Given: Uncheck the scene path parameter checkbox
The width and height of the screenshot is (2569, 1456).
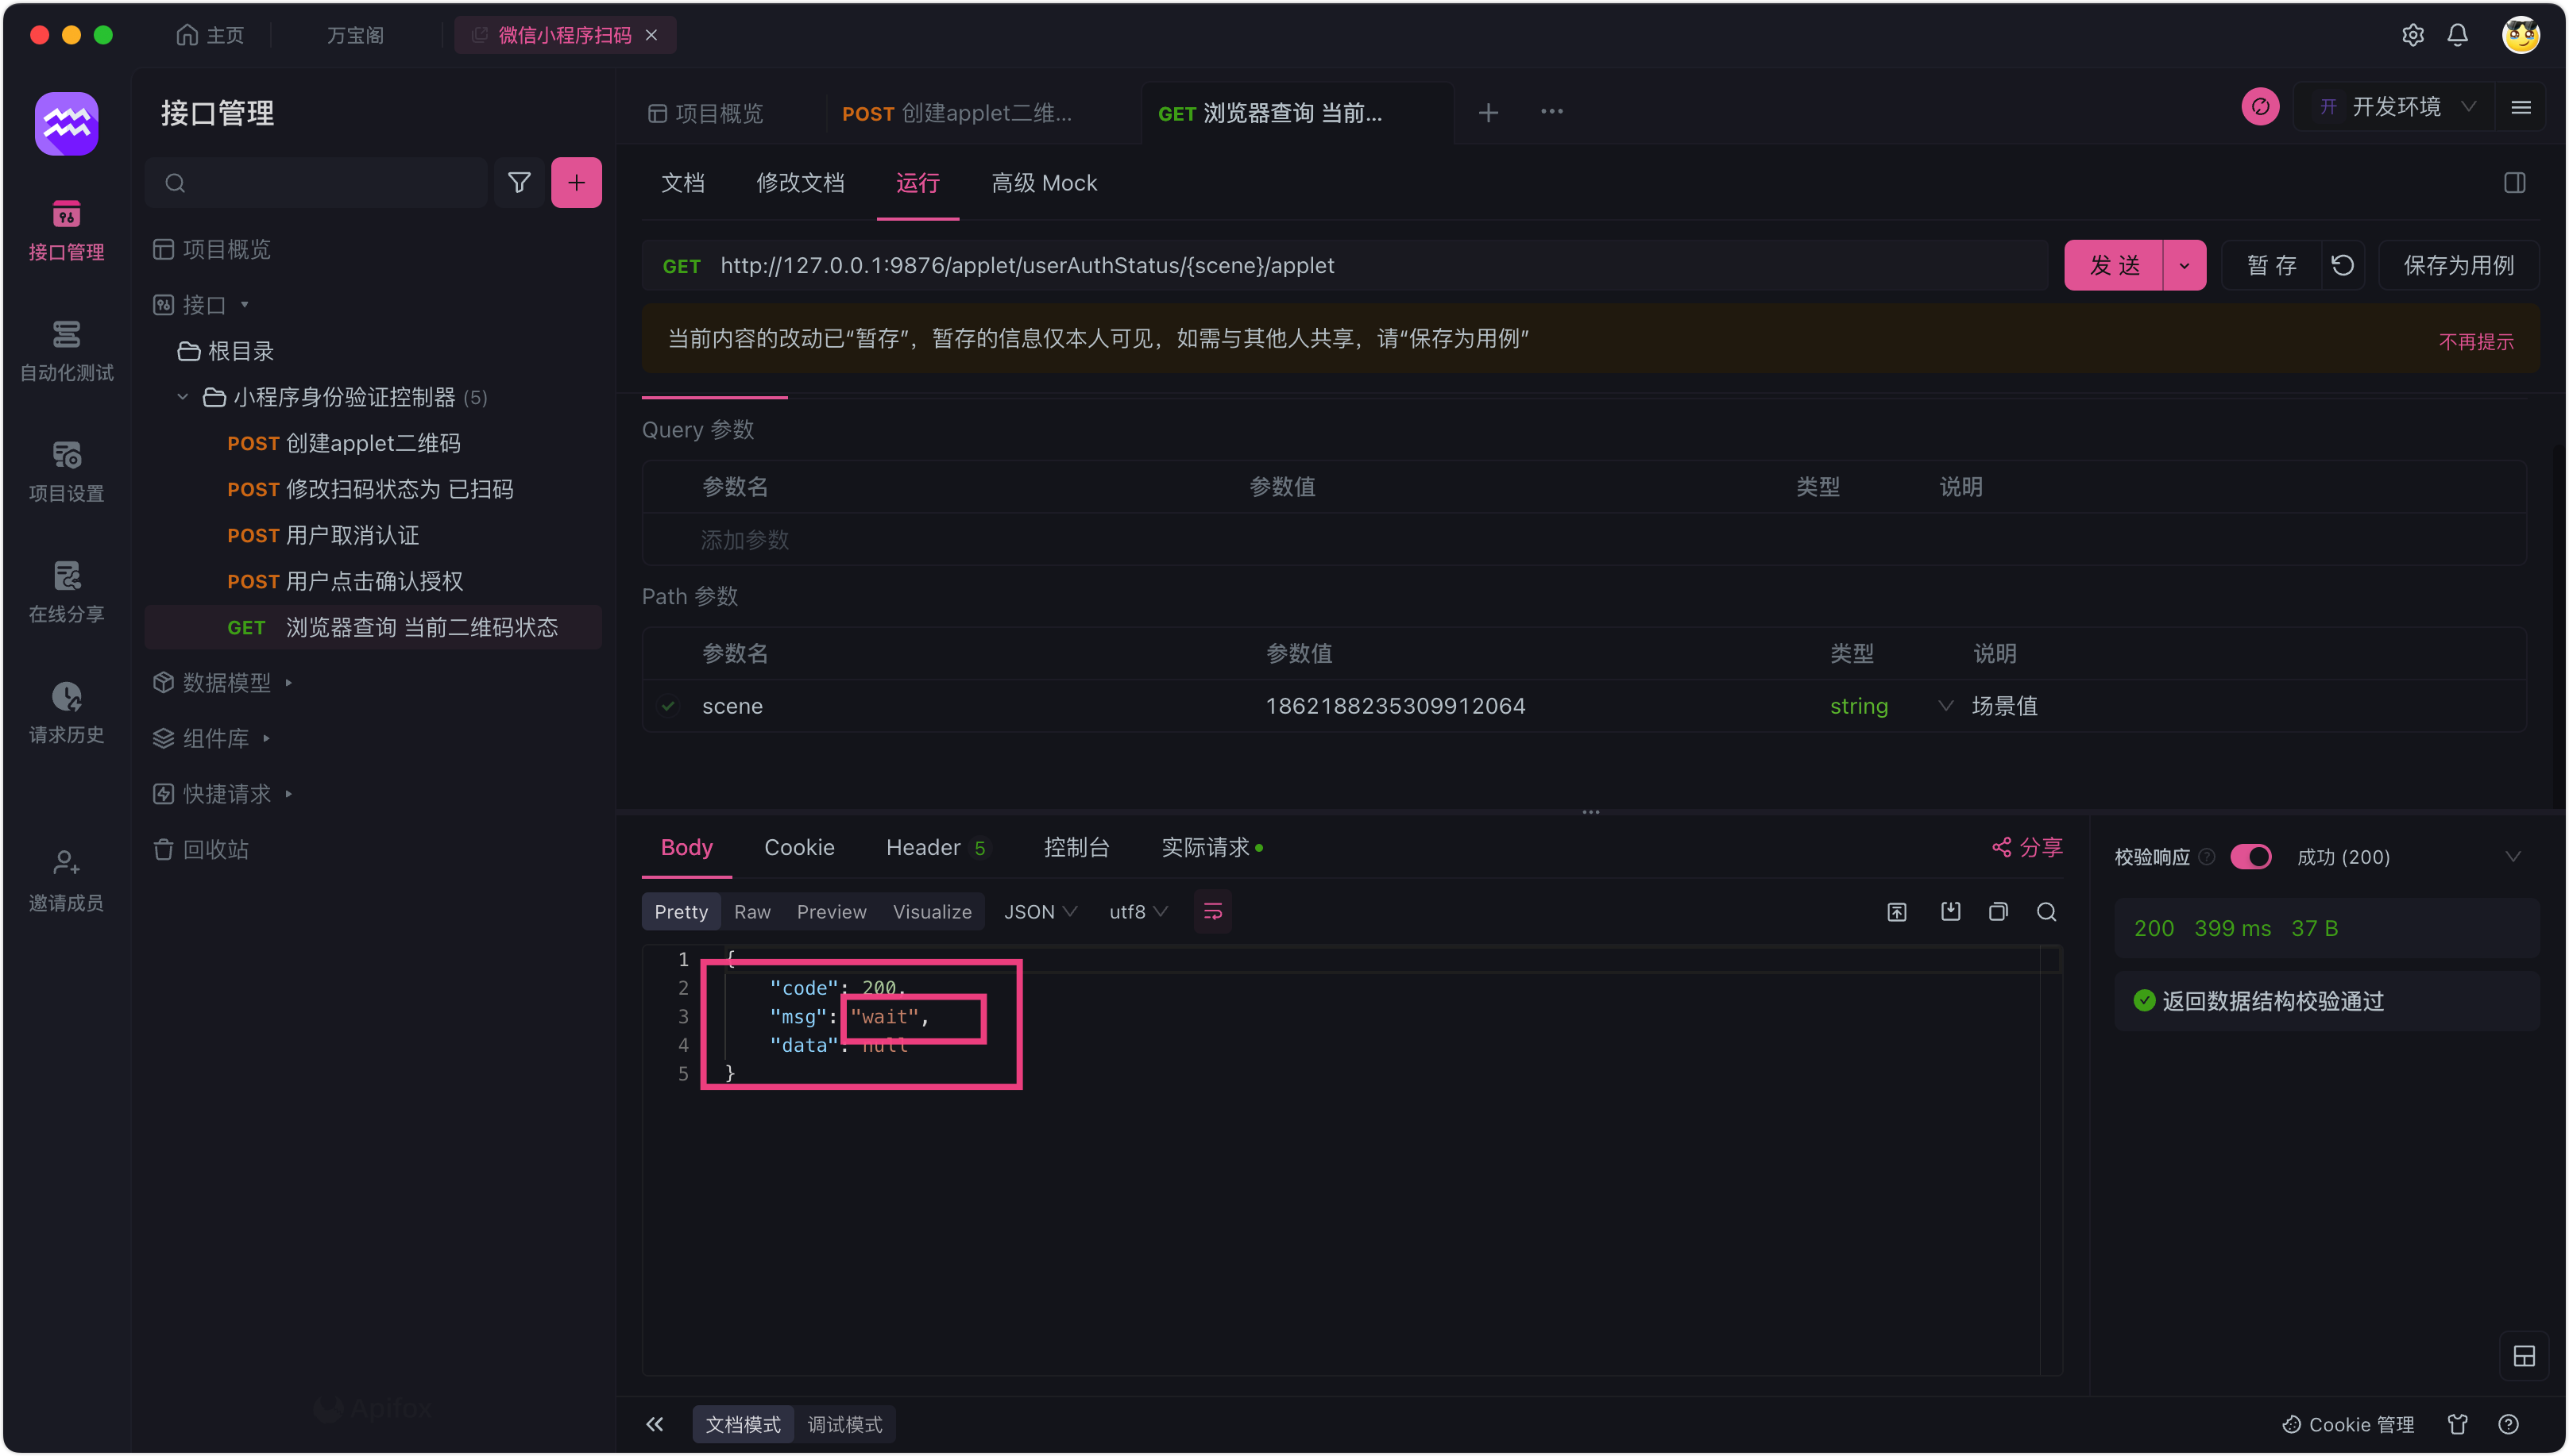Looking at the screenshot, I should [668, 706].
